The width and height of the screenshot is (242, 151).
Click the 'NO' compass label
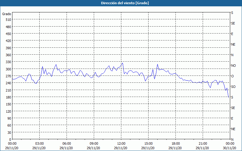click(x=233, y=66)
